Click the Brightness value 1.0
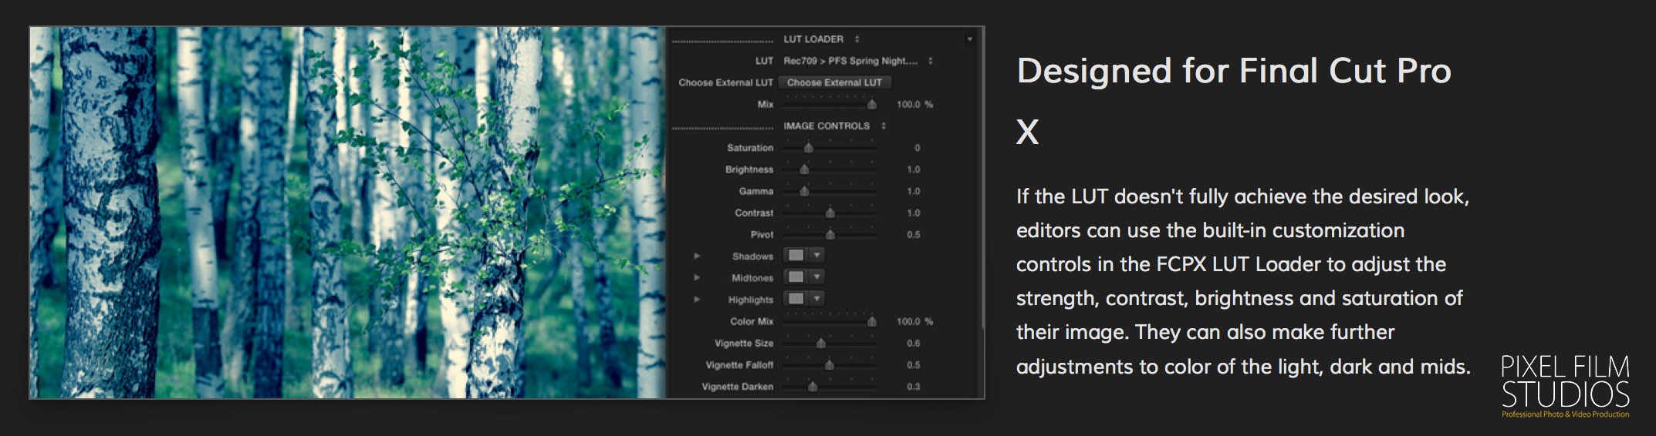The image size is (1656, 436). [x=914, y=169]
